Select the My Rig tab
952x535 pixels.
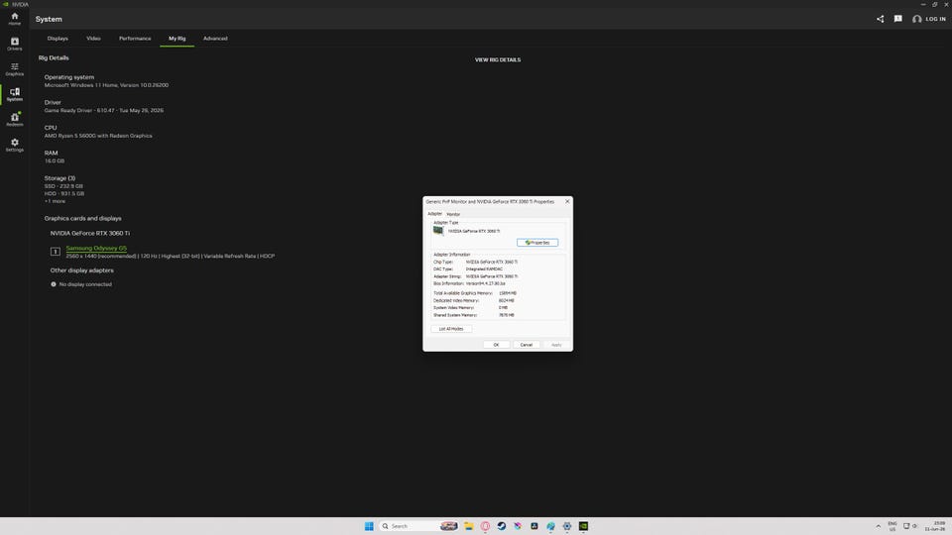[178, 39]
